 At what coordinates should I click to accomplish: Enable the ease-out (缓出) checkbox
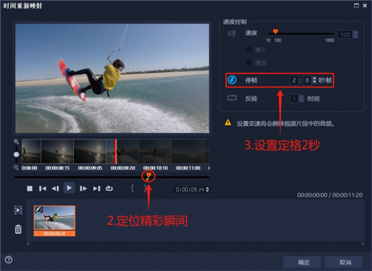coord(248,62)
